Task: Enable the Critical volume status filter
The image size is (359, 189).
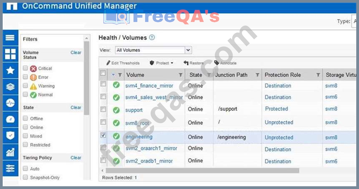Action: [x=26, y=68]
